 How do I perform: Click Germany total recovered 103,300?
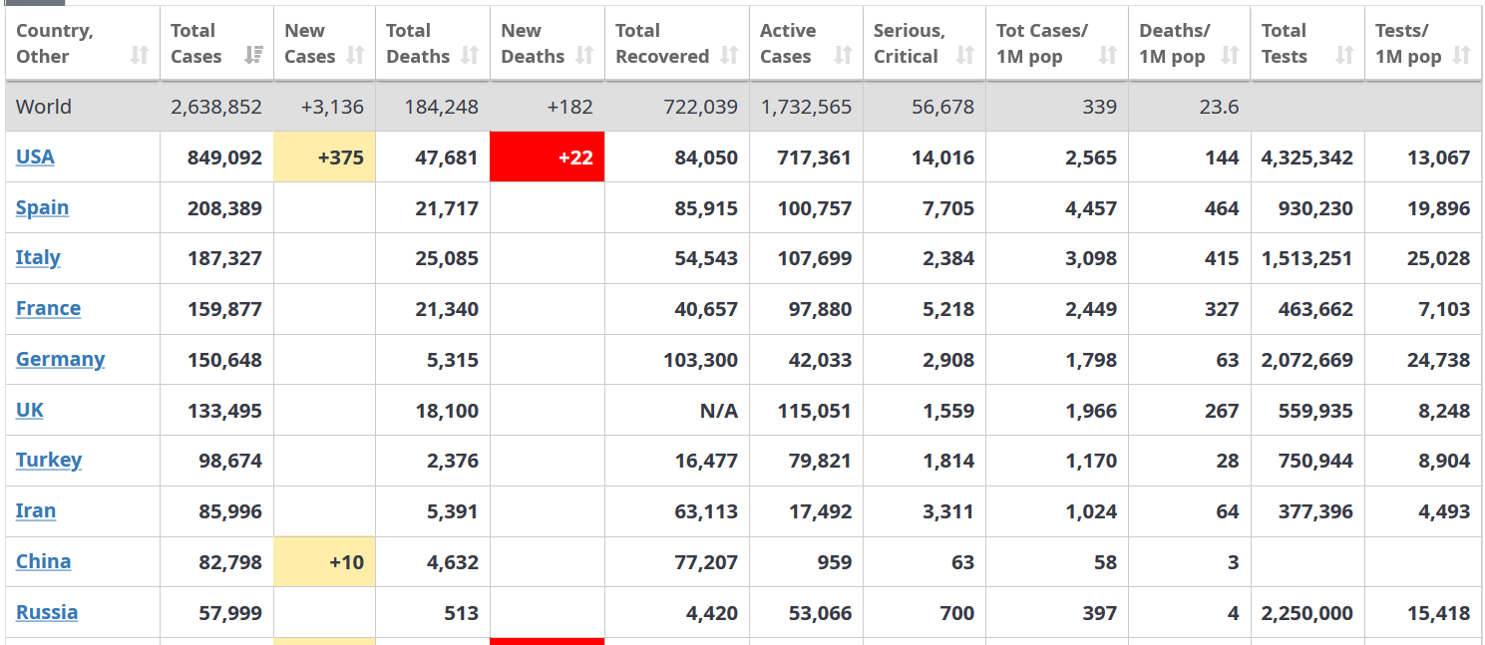[x=701, y=360]
